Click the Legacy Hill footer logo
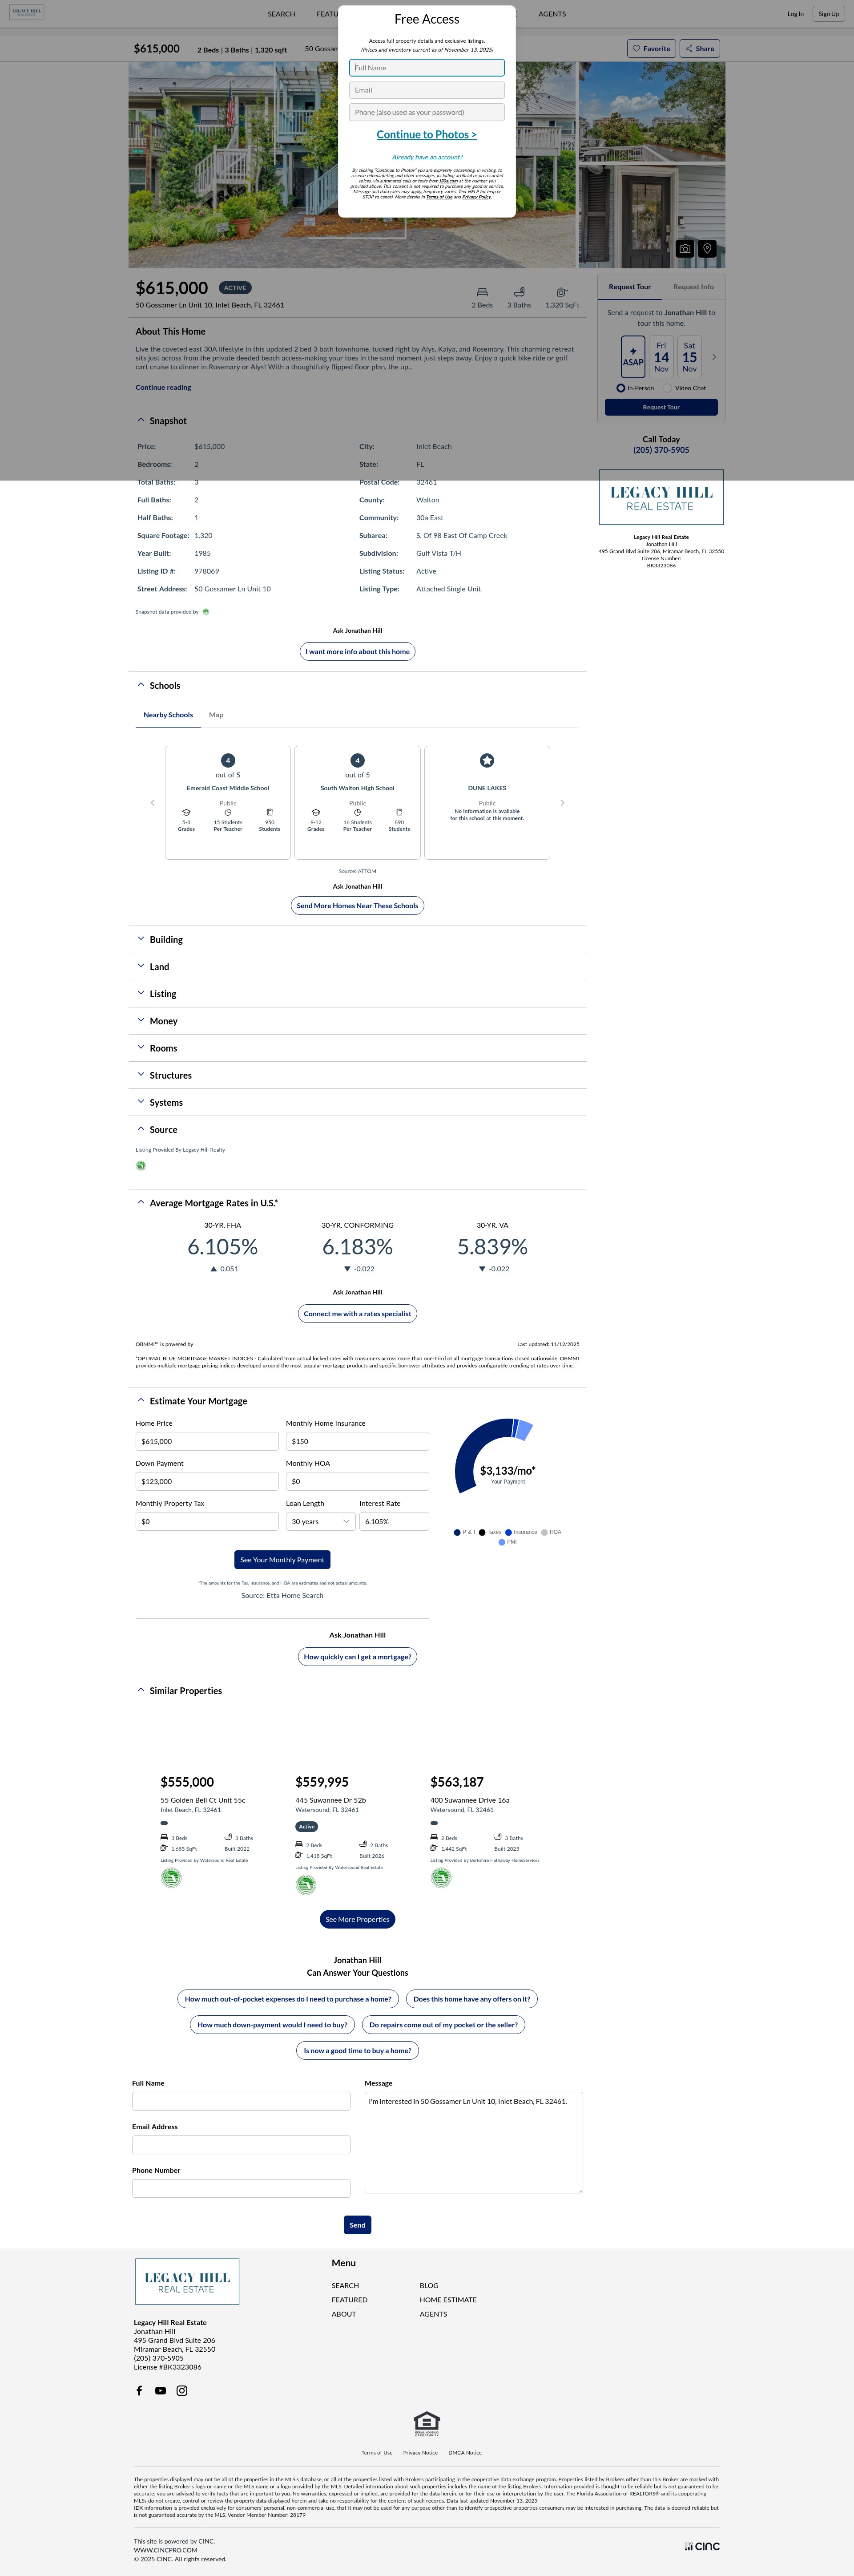The image size is (854, 2576). (187, 2281)
